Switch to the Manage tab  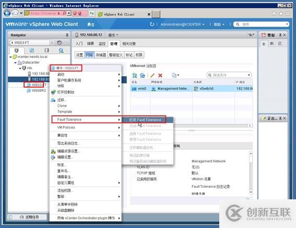click(114, 44)
